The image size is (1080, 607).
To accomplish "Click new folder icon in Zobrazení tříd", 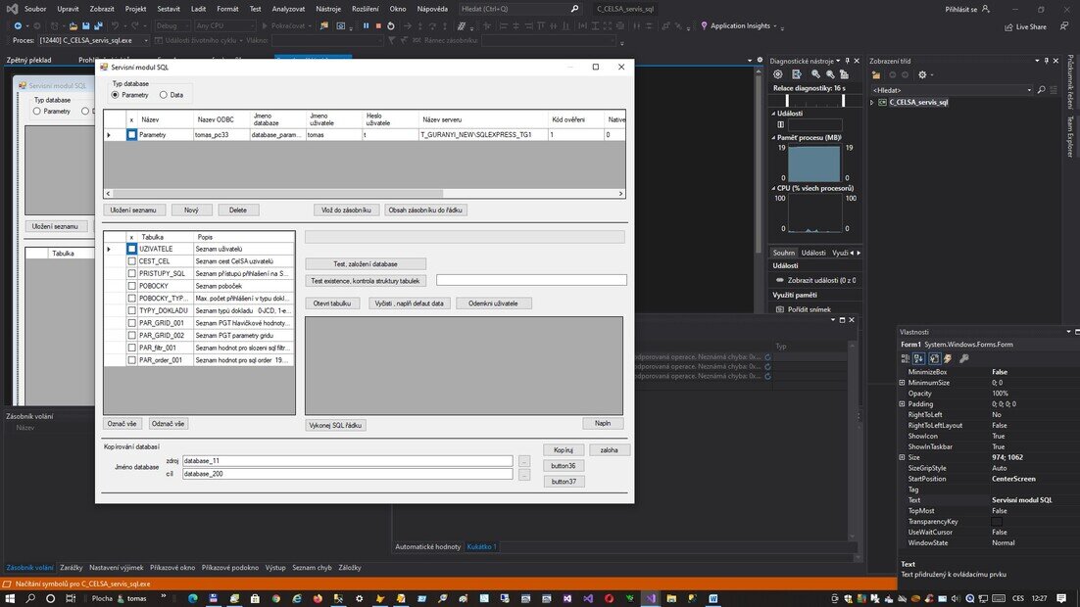I will pyautogui.click(x=876, y=74).
